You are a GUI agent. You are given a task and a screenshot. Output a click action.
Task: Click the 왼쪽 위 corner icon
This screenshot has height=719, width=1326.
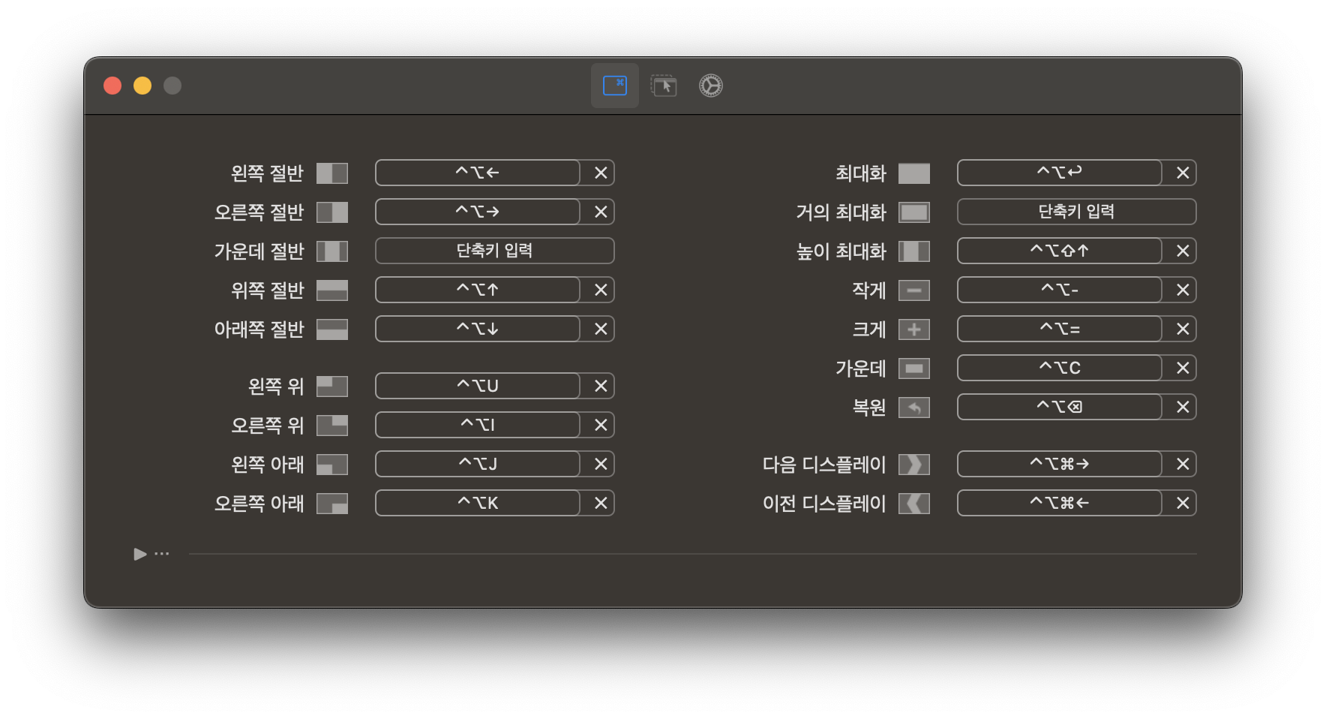pyautogui.click(x=332, y=387)
